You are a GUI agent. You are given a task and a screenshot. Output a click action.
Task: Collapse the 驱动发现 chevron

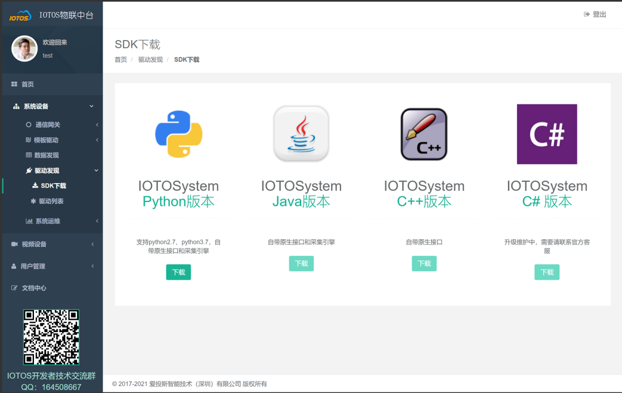[x=96, y=170]
